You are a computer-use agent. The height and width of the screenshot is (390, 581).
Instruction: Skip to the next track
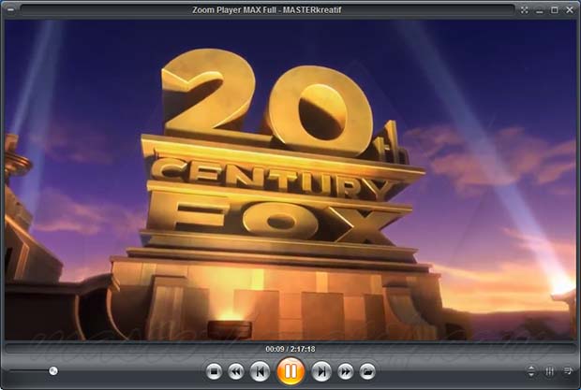321,371
